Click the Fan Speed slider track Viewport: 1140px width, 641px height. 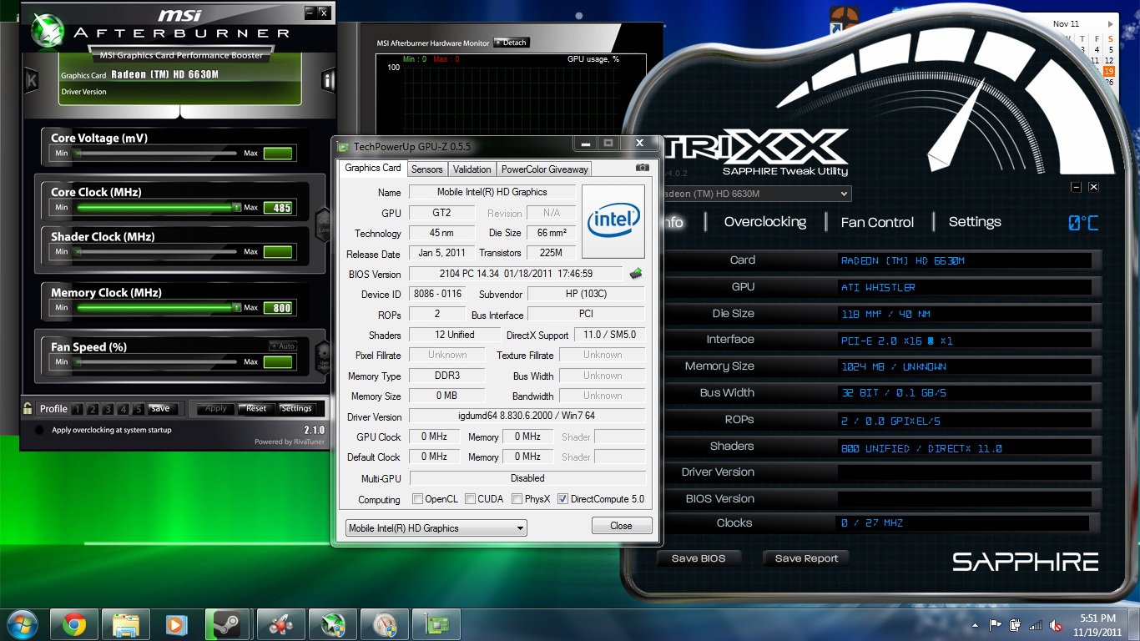click(157, 361)
